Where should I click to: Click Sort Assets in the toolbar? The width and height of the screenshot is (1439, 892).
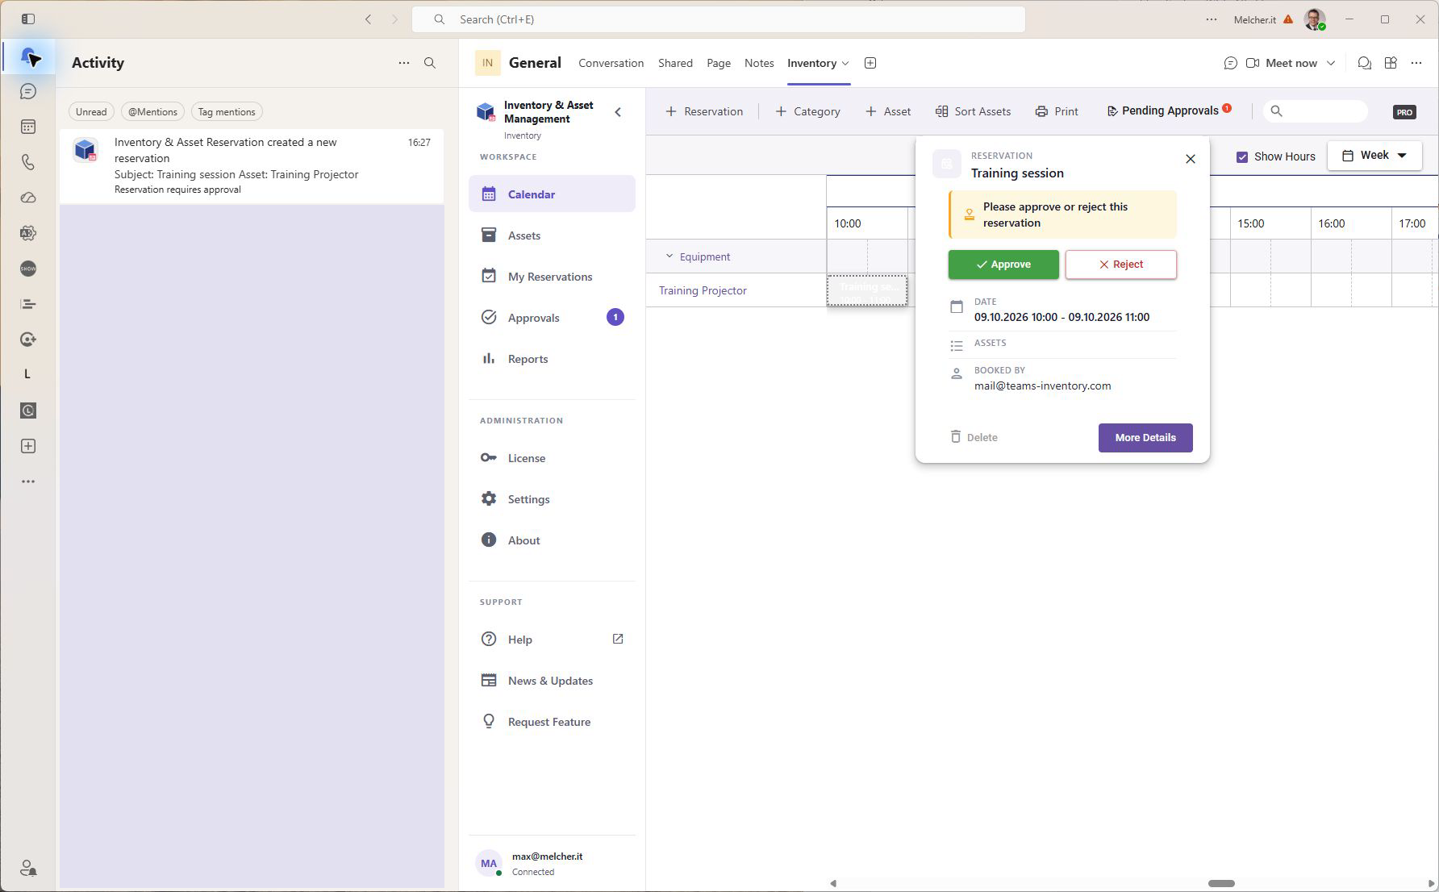[x=973, y=111]
